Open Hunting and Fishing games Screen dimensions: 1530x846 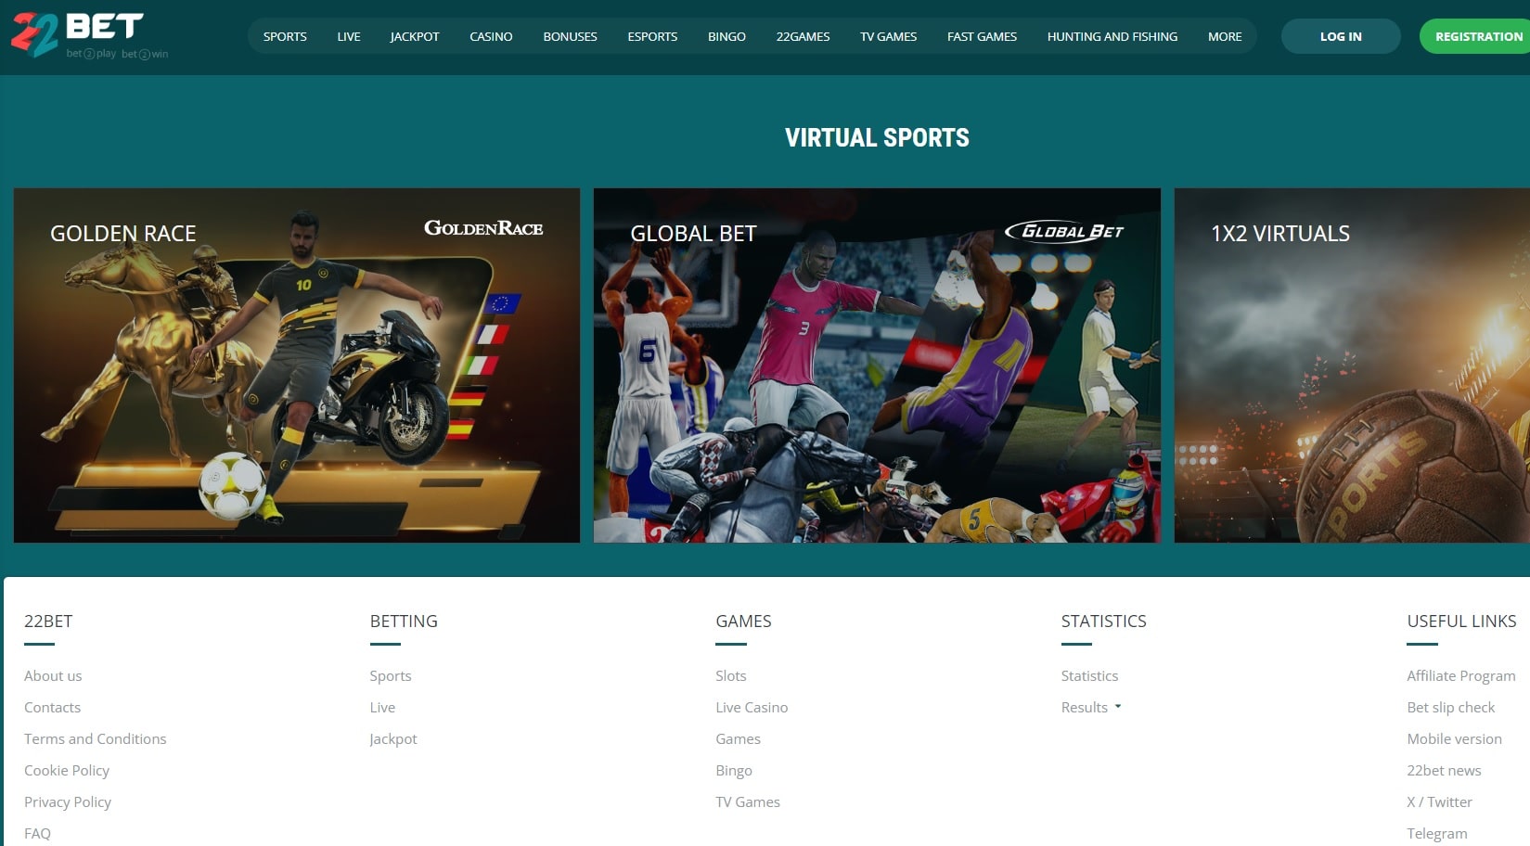tap(1112, 36)
